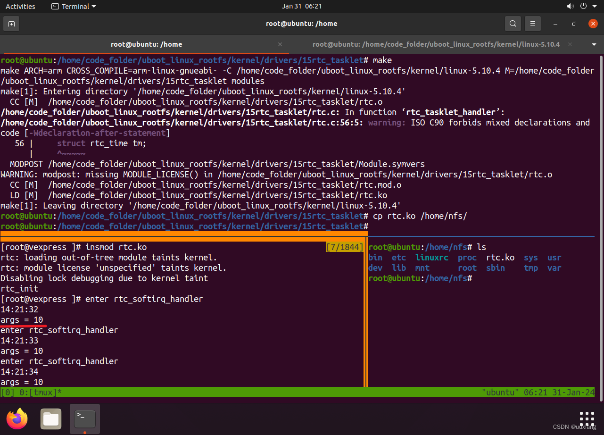The image size is (604, 435).
Task: Show the applications grid
Action: [587, 419]
